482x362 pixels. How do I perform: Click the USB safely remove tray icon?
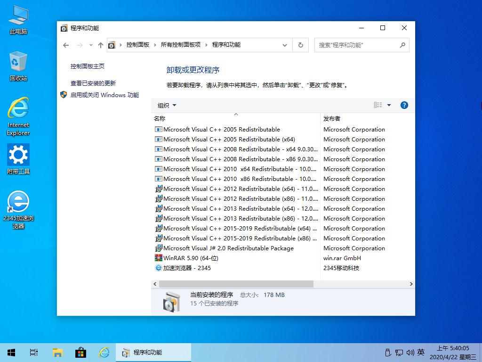click(388, 353)
